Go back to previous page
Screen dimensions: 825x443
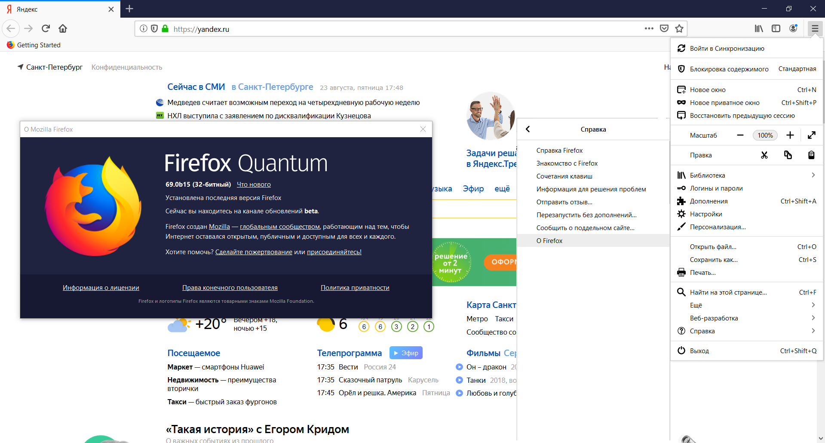[x=11, y=29]
